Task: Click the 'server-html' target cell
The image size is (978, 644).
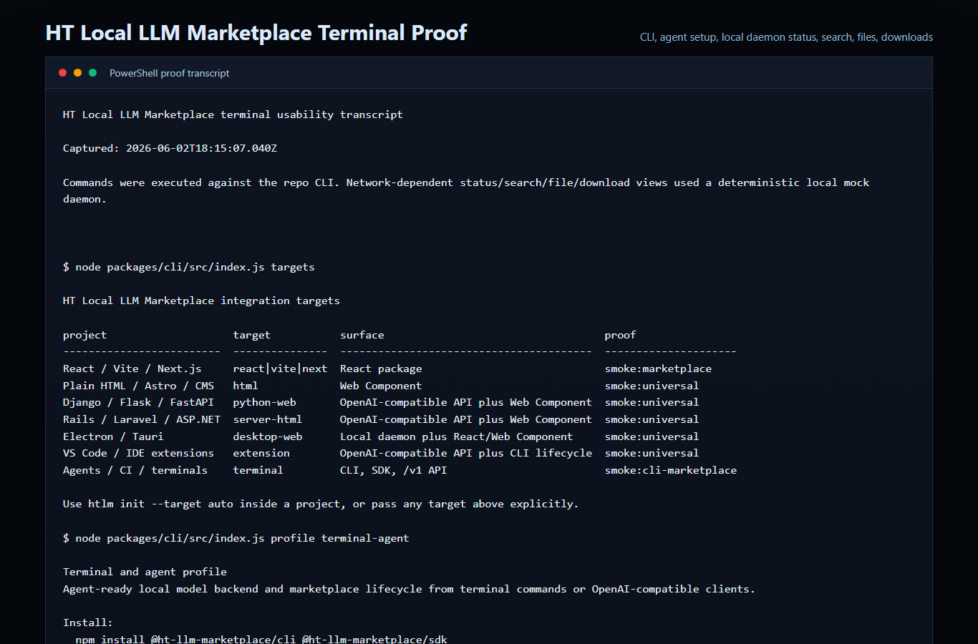Action: 268,419
